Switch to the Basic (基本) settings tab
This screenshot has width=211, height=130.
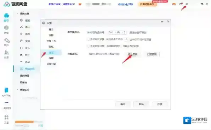(x=51, y=29)
